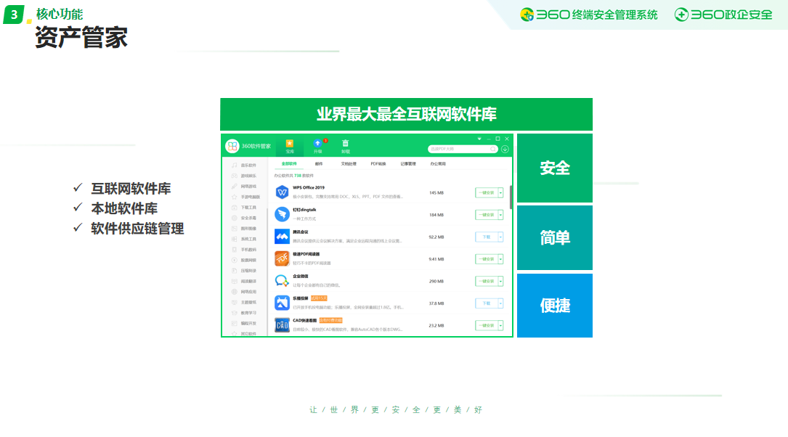Select the 教育学习 sidebar category
Viewport: 788px width, 437px height.
coord(245,313)
